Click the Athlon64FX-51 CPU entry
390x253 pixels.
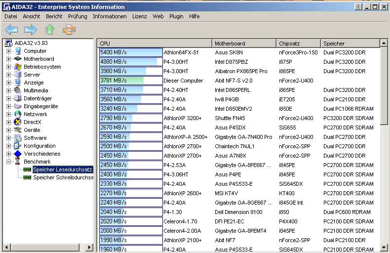coord(181,52)
